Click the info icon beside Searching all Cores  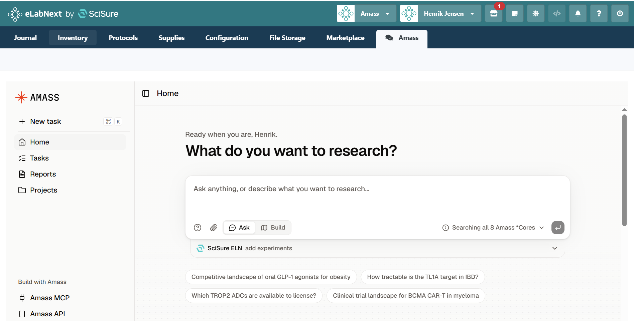[446, 228]
